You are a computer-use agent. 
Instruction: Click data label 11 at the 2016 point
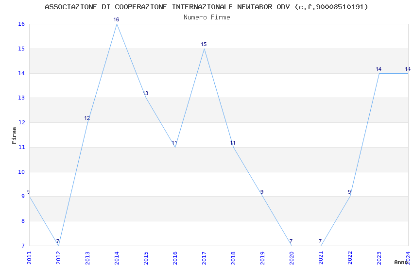[174, 143]
